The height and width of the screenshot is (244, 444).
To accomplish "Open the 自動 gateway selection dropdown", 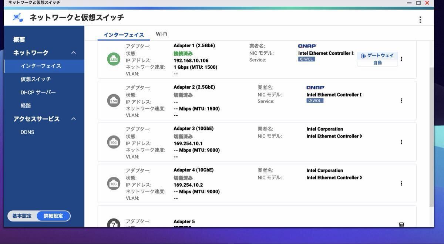I will [x=377, y=63].
